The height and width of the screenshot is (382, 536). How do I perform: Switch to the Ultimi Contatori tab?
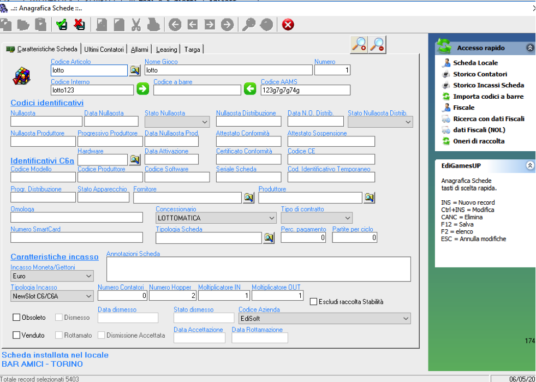coord(104,50)
